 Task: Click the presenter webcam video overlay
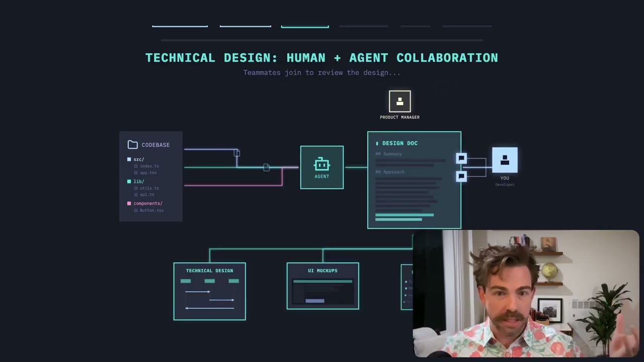pyautogui.click(x=526, y=294)
